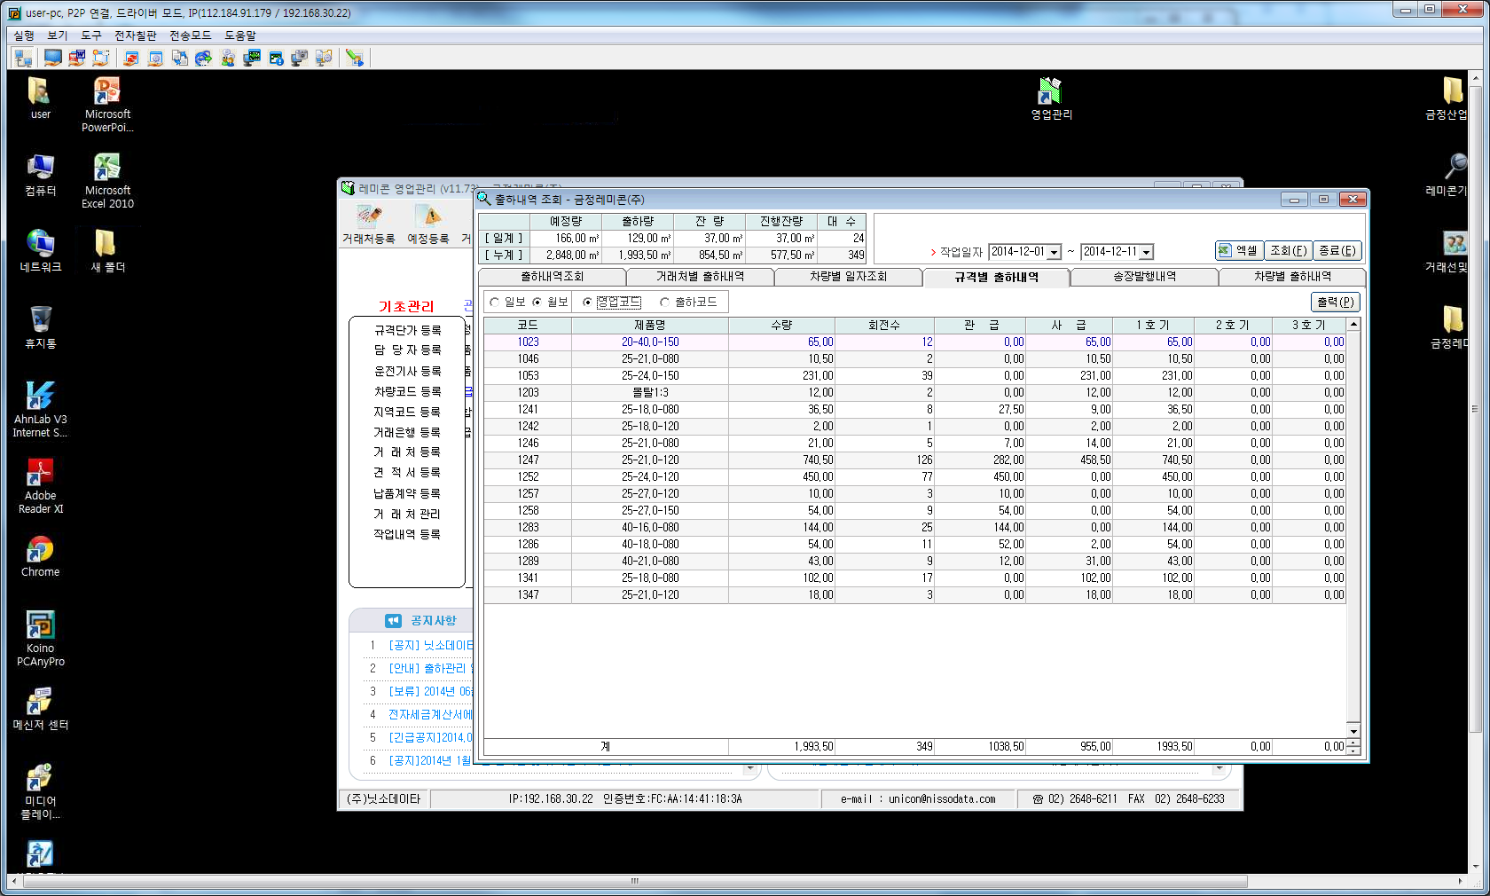Open notice 3 [보류] 2014년 link

pyautogui.click(x=431, y=691)
